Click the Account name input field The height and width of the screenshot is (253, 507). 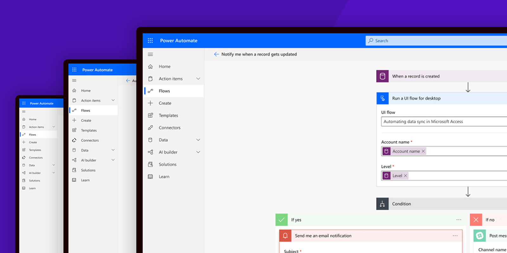click(x=444, y=151)
